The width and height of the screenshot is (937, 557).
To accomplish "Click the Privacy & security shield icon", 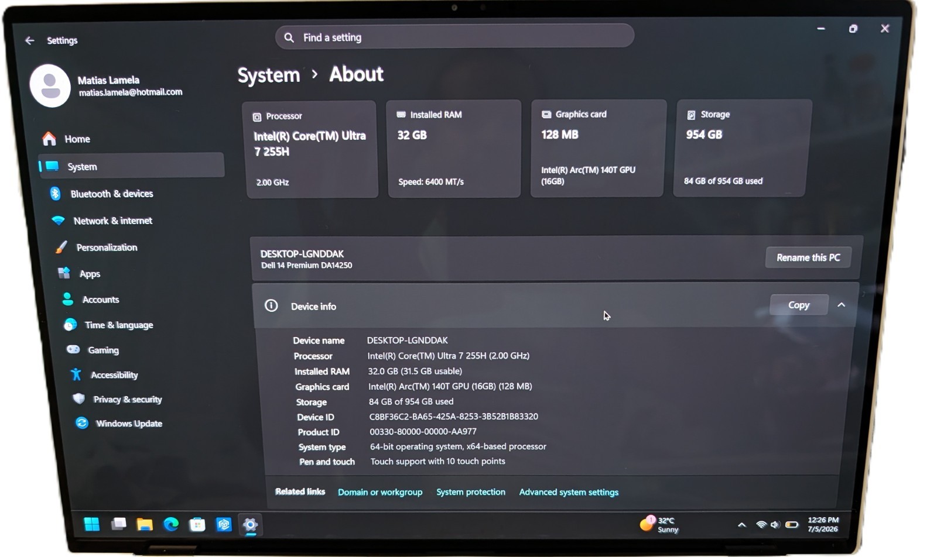I will pyautogui.click(x=79, y=399).
